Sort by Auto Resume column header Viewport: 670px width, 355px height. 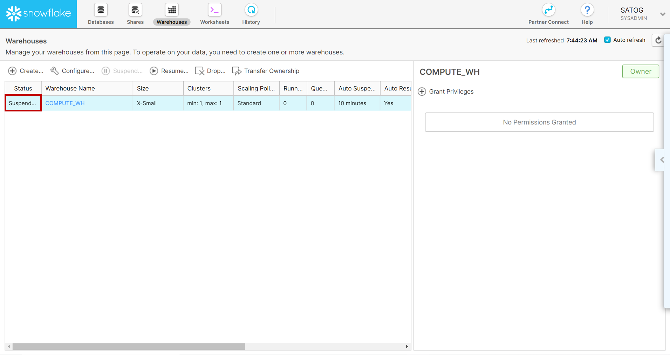point(396,88)
